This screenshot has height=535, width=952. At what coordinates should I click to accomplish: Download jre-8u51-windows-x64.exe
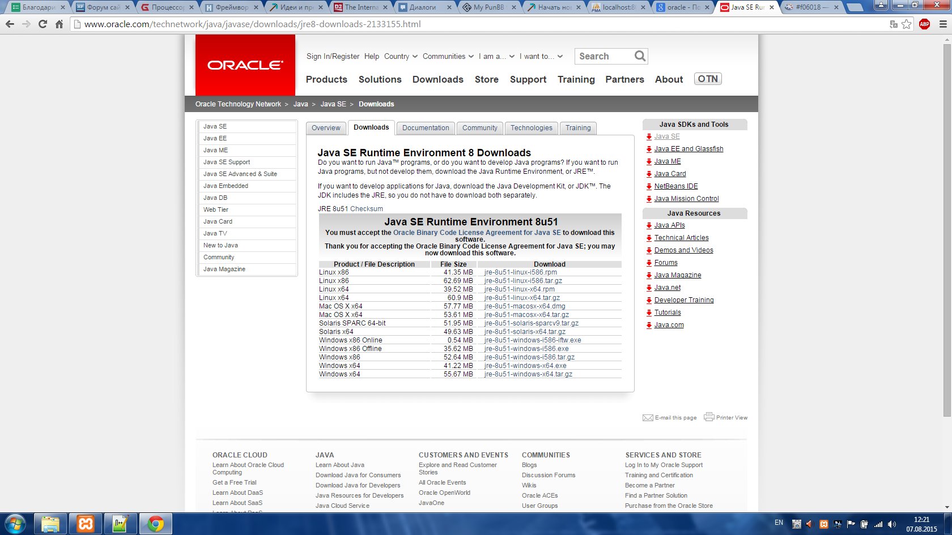(x=525, y=366)
